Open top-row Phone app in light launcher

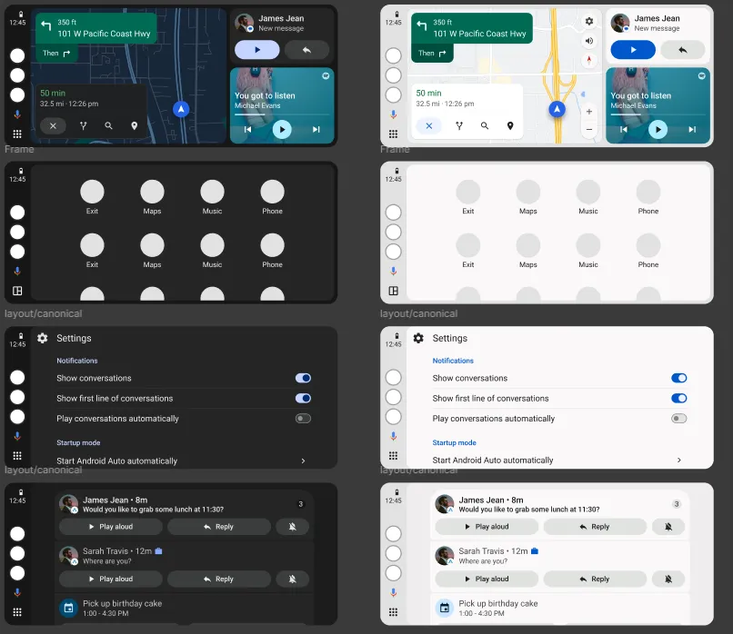point(648,197)
